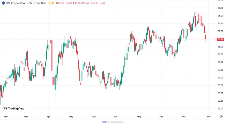Click the change value −0.43 (−1.16%)
The width and height of the screenshot is (226, 125).
(97, 3)
